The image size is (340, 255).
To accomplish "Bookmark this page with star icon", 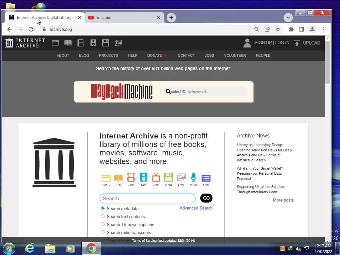I will tap(278, 29).
